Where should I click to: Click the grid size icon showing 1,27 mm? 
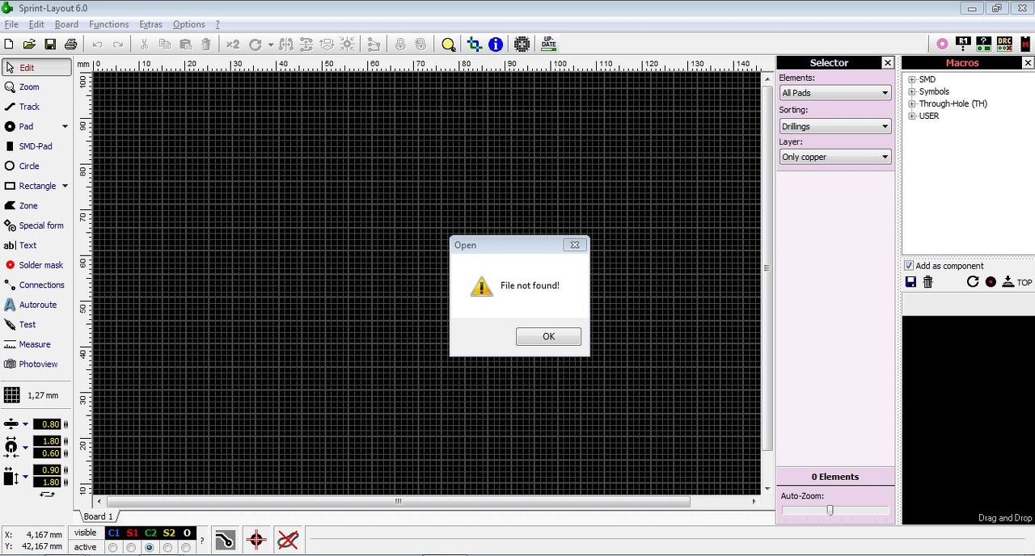pyautogui.click(x=12, y=395)
